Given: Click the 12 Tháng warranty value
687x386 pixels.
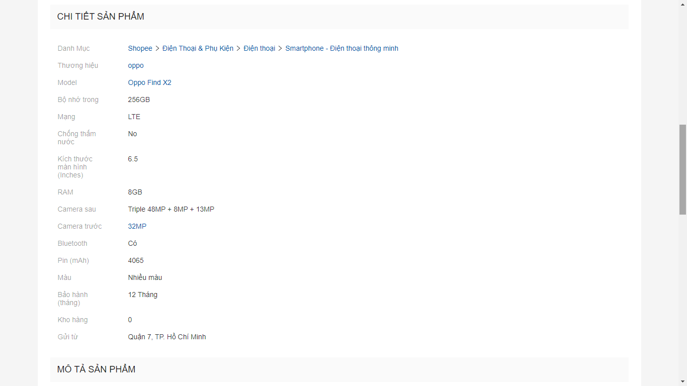Looking at the screenshot, I should (x=143, y=295).
